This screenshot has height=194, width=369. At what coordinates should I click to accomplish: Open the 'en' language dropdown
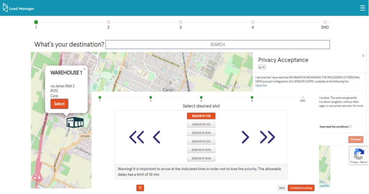(262, 67)
